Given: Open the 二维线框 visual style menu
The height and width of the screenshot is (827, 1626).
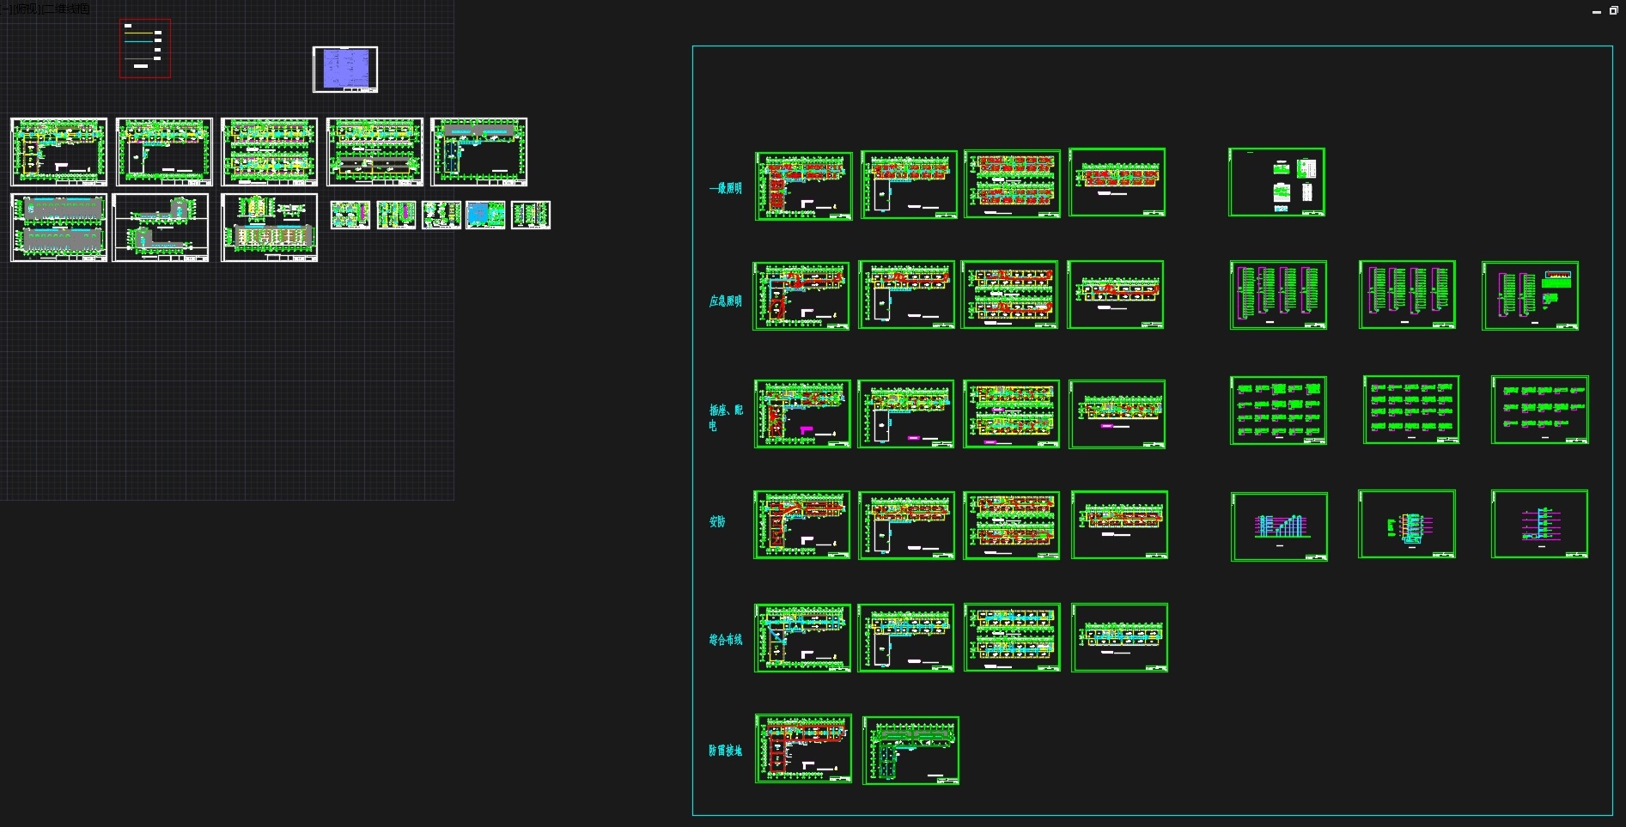Looking at the screenshot, I should 65,9.
